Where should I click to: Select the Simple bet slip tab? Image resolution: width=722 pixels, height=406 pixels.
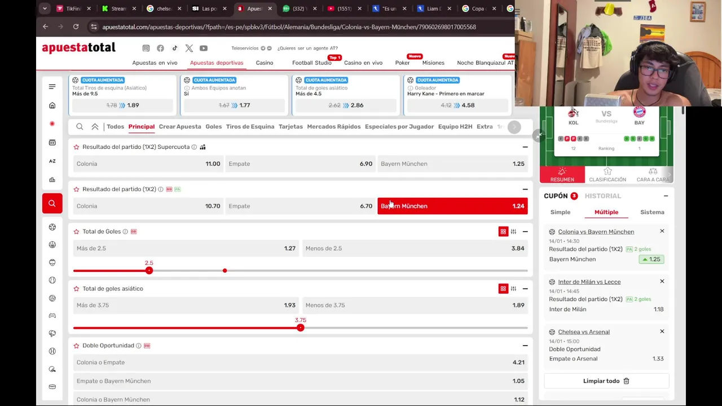pyautogui.click(x=560, y=212)
